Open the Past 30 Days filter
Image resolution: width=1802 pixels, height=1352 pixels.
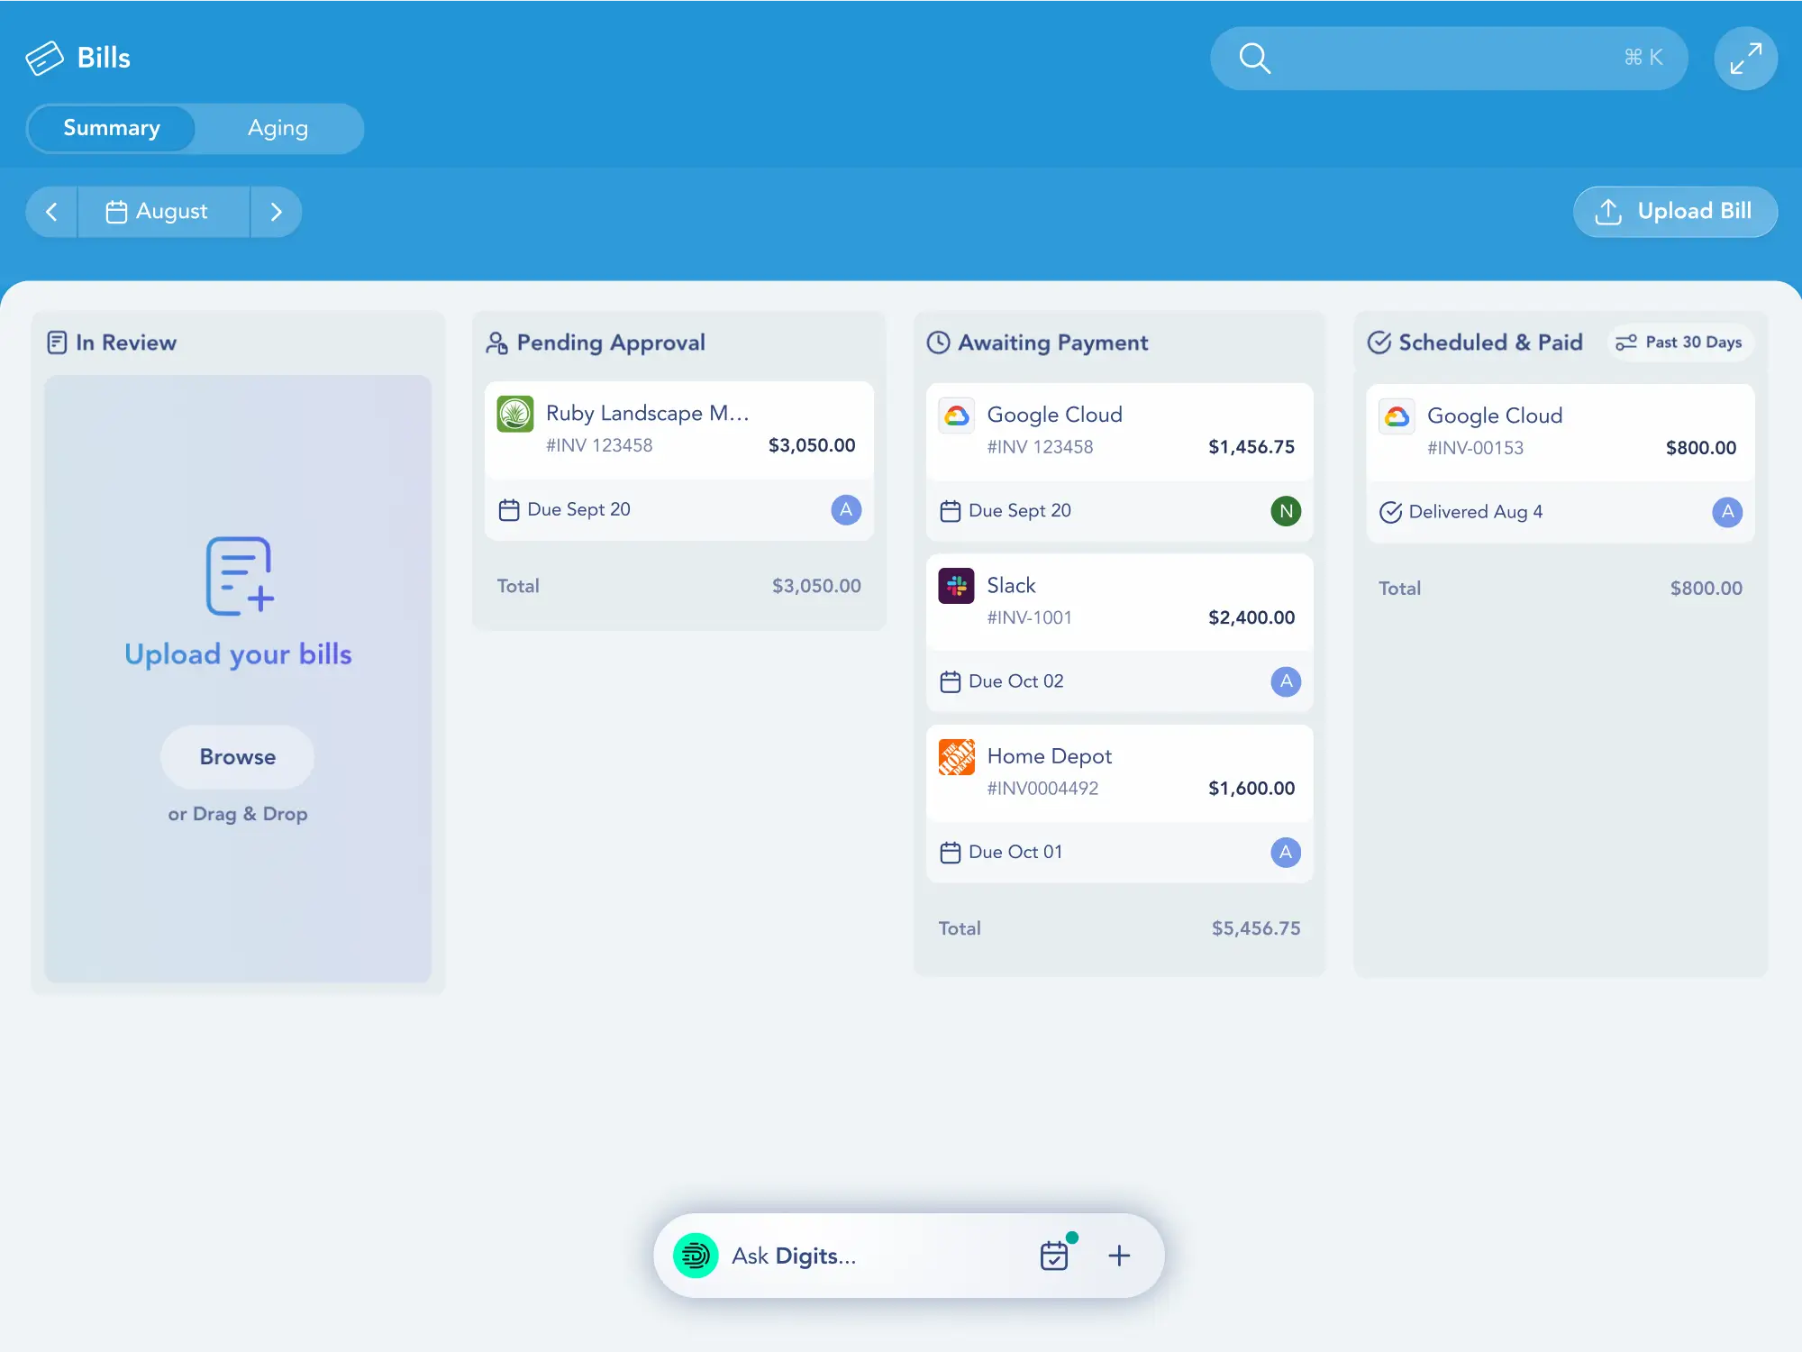coord(1679,343)
